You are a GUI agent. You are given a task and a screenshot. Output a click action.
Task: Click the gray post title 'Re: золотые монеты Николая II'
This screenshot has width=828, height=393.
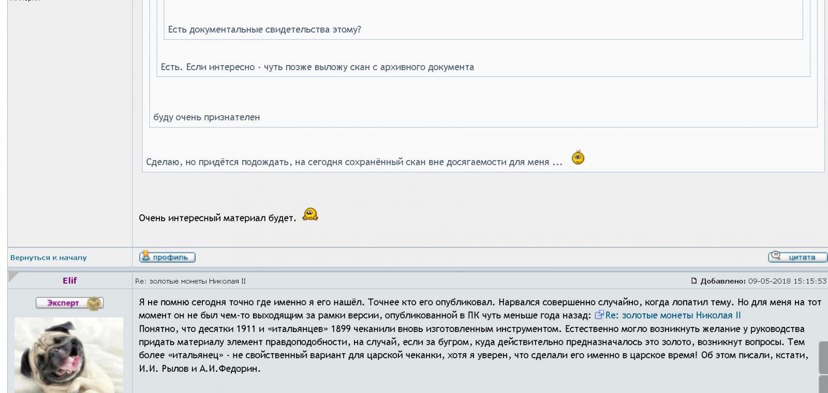click(190, 281)
